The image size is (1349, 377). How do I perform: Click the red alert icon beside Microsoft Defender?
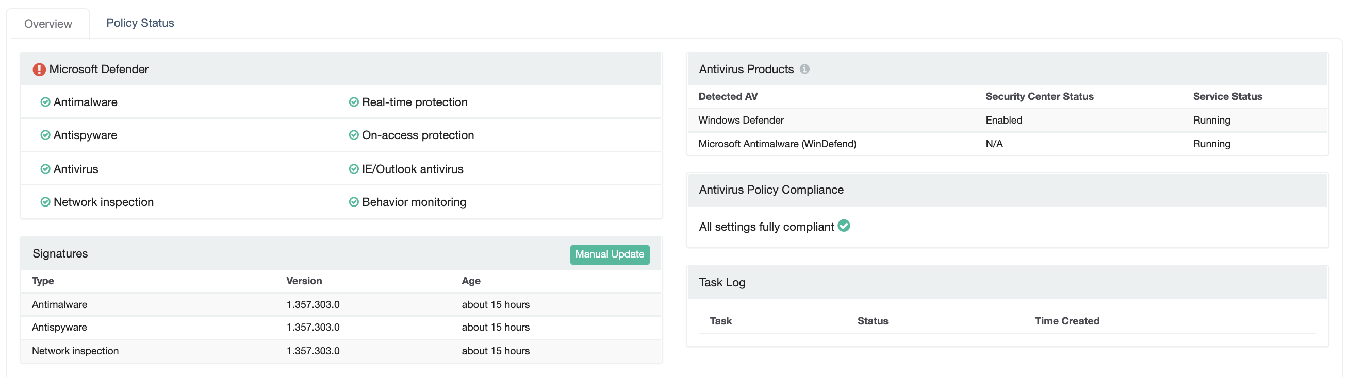pyautogui.click(x=39, y=70)
